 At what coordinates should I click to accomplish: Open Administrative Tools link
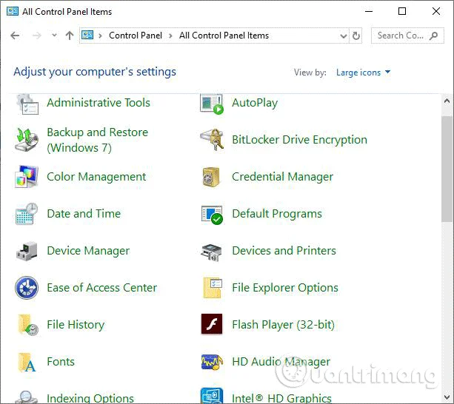click(99, 103)
